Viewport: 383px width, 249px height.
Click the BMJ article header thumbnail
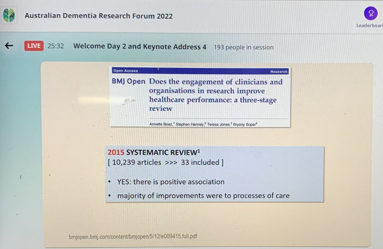200,97
